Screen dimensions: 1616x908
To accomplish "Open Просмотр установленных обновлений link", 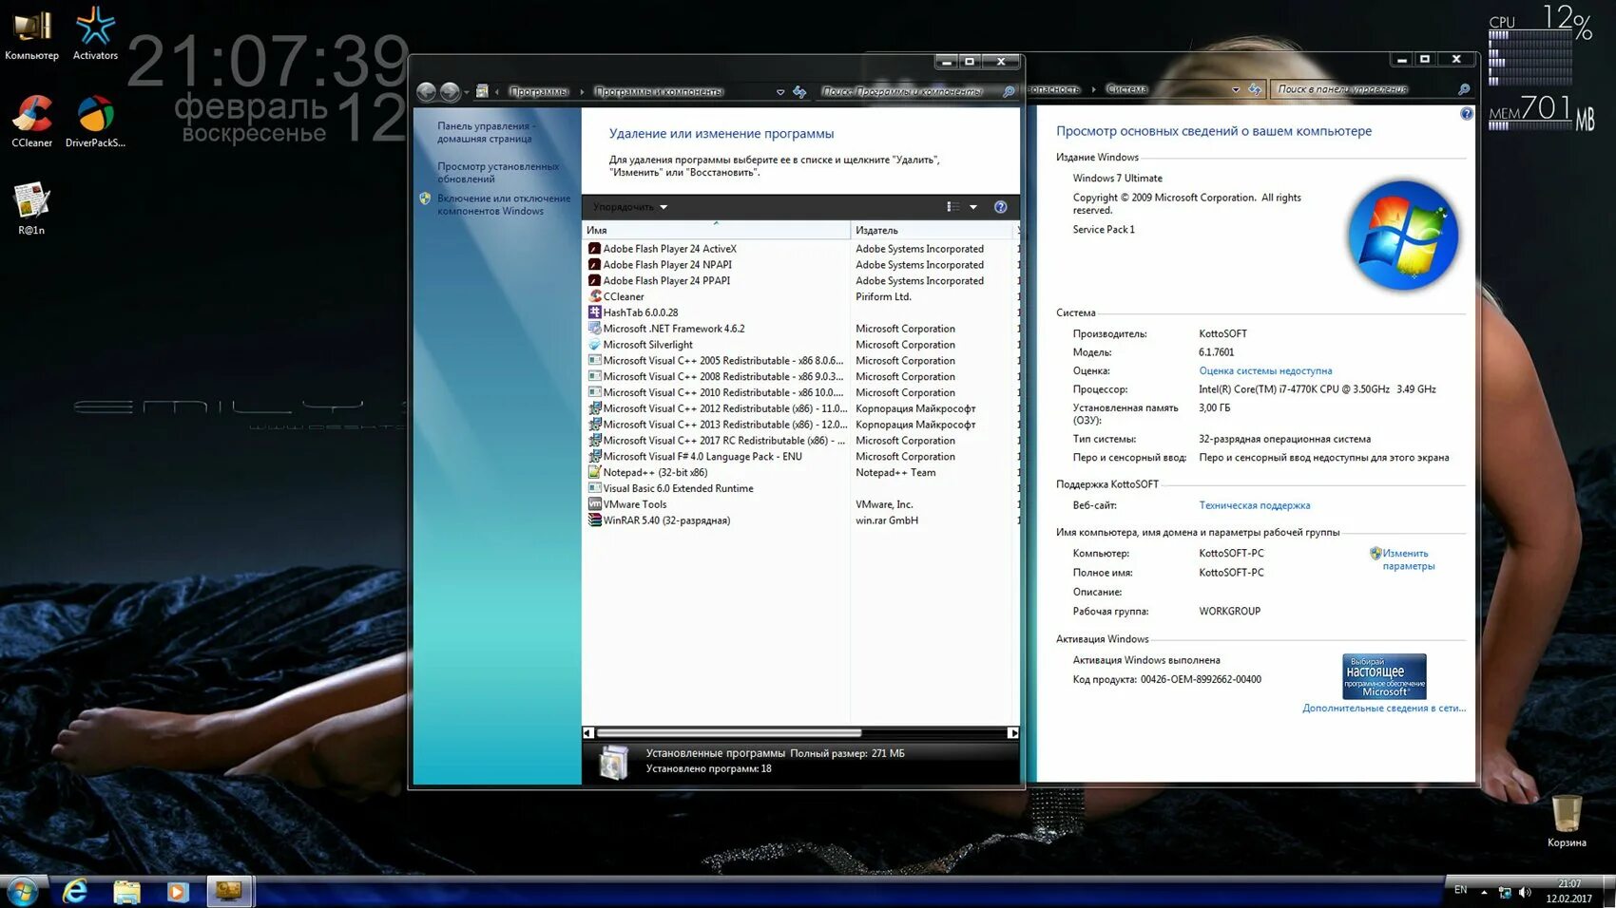I will (x=498, y=173).
